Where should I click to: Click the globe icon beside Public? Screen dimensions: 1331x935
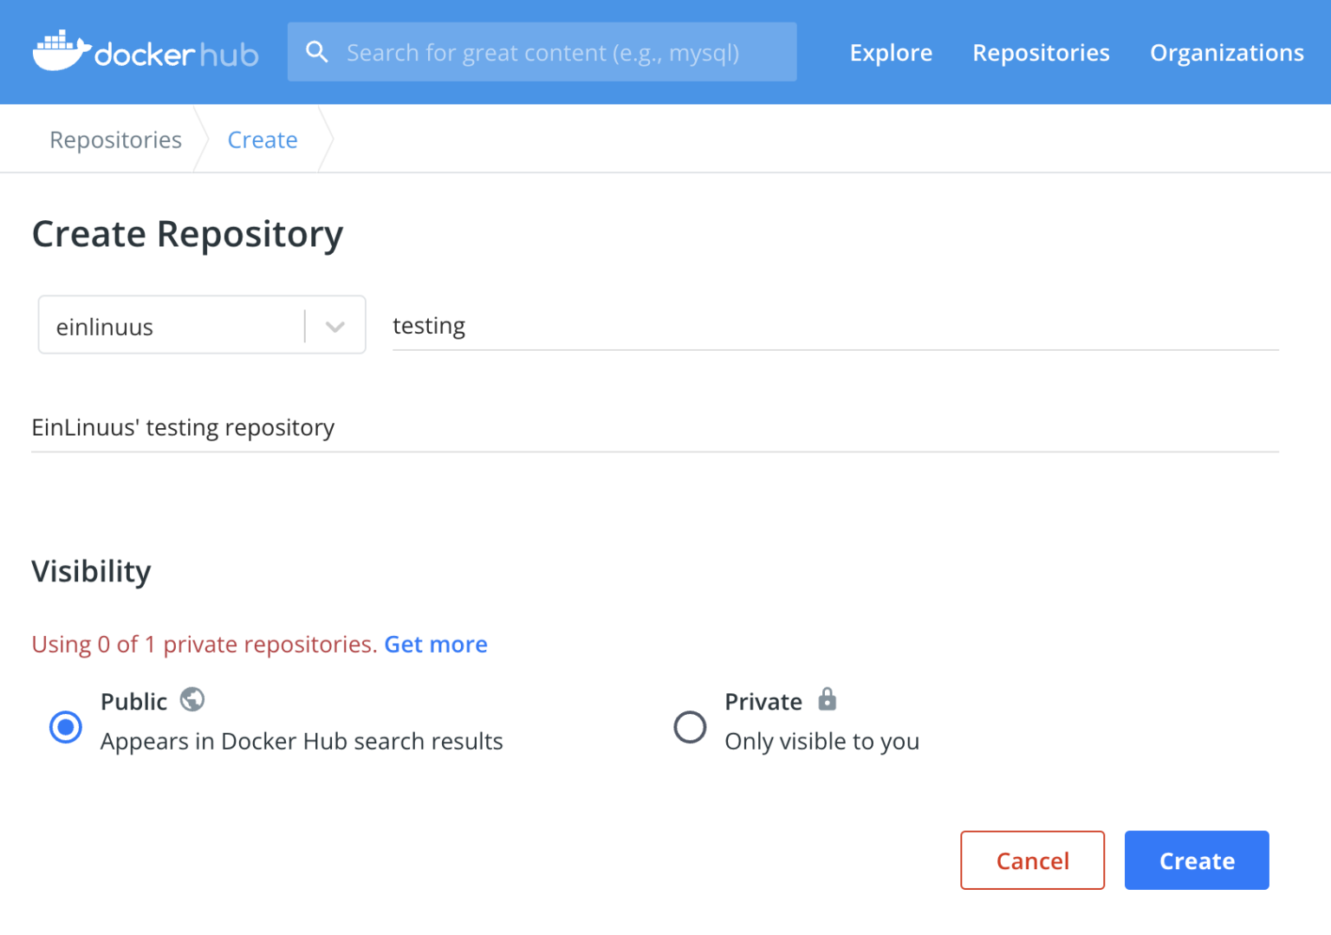coord(192,699)
